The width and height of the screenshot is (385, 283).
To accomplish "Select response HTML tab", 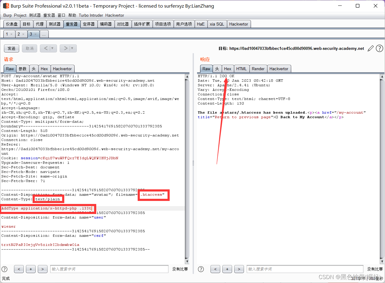I will tap(242, 69).
